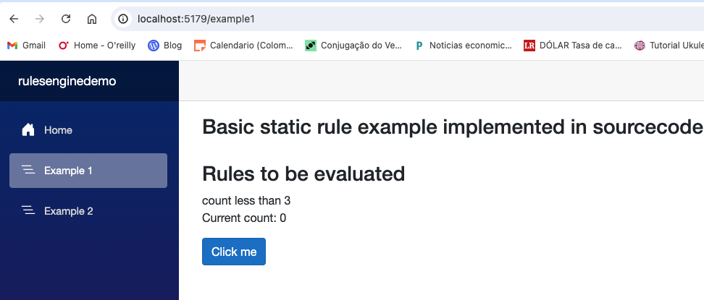Open the Blog bookmark
The image size is (704, 300).
tap(165, 45)
